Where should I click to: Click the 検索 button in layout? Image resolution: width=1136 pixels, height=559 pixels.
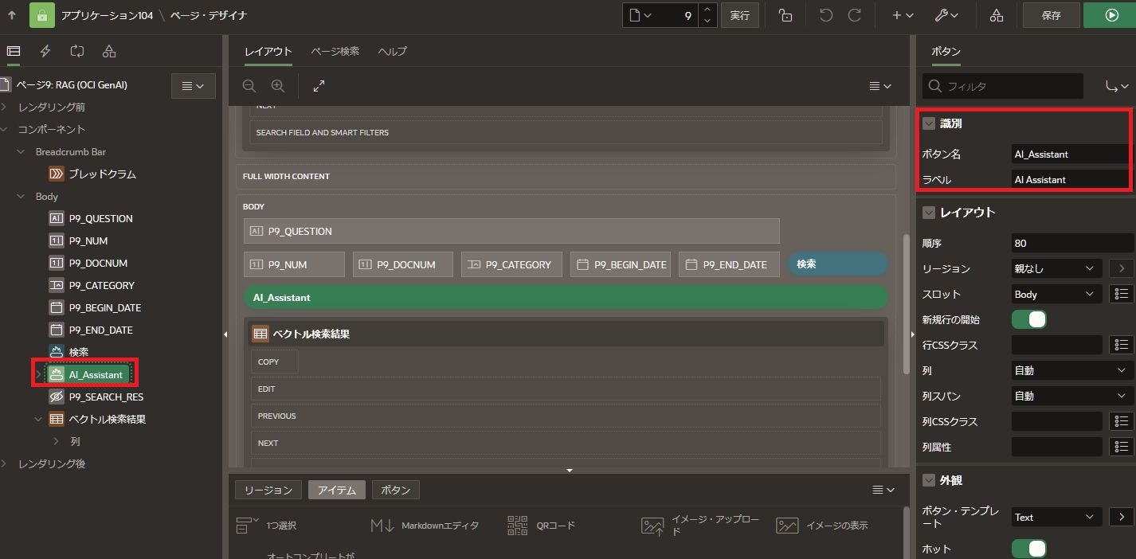point(838,264)
